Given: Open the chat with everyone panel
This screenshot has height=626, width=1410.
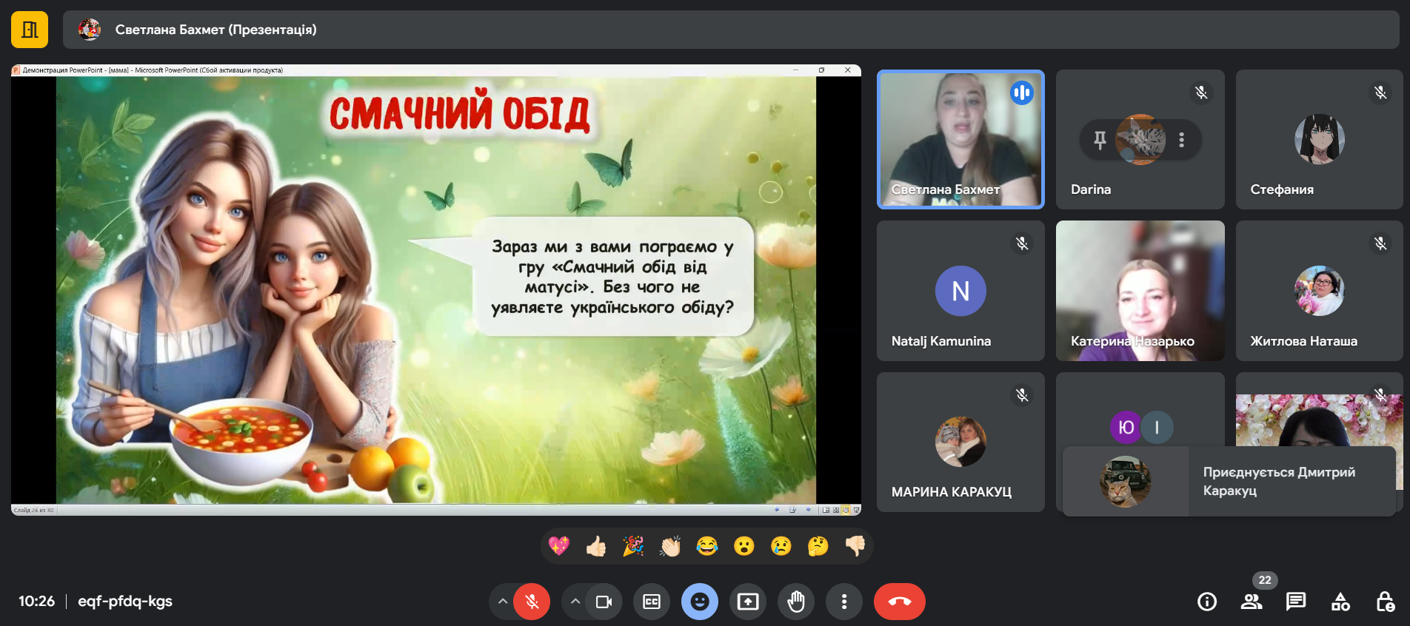Looking at the screenshot, I should point(1296,602).
